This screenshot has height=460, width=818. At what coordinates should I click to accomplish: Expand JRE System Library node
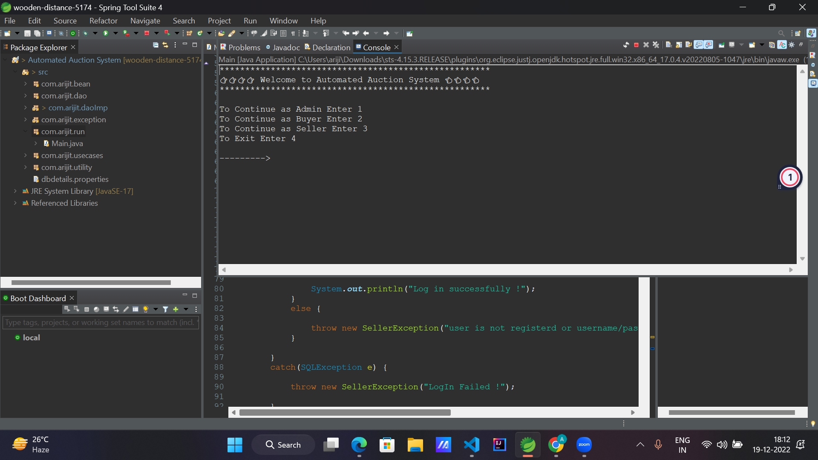tap(15, 191)
